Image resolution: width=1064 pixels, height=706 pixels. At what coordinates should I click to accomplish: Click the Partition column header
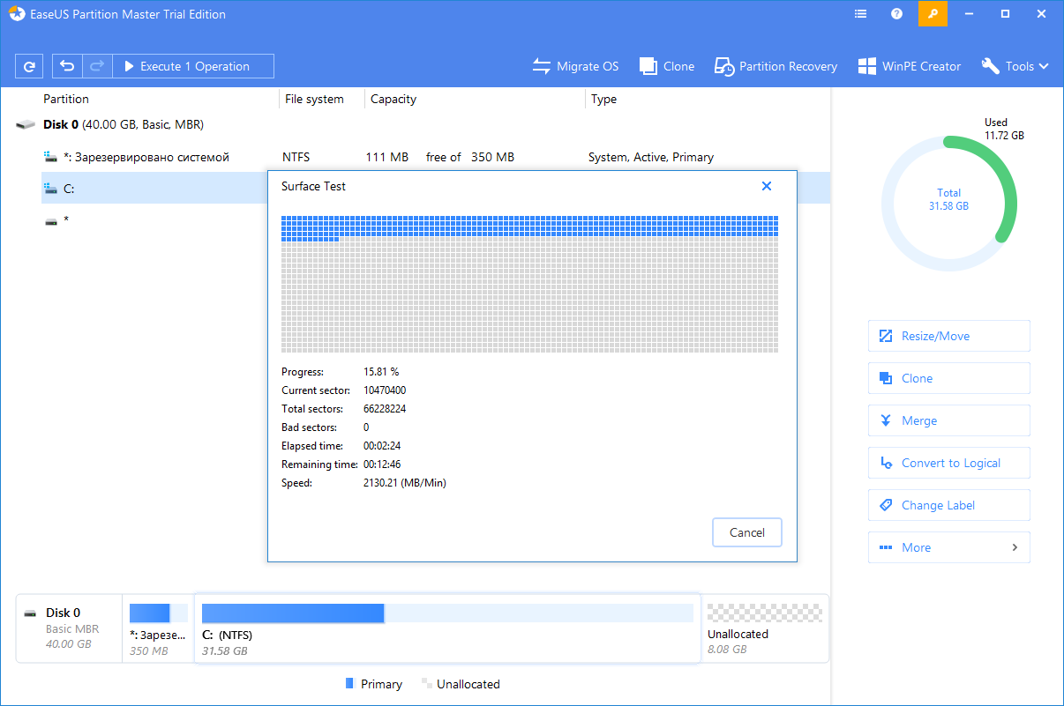(66, 100)
